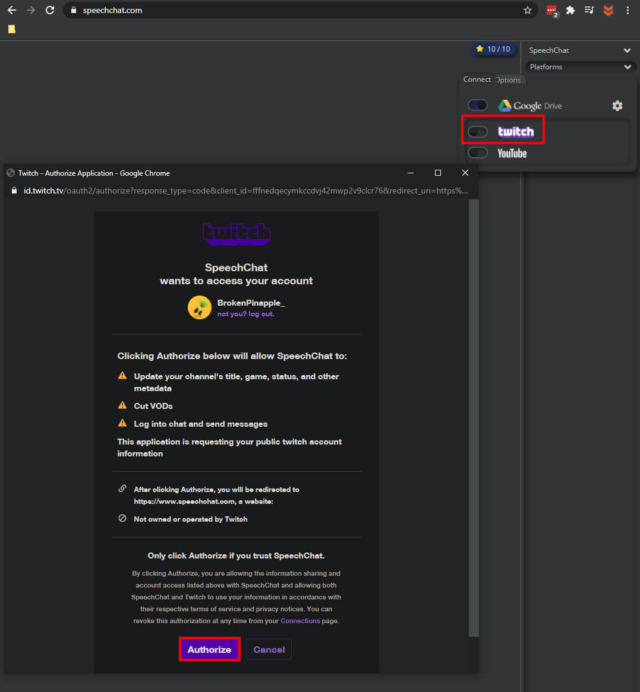Reload the speechchat.com page
Viewport: 640px width, 692px height.
pyautogui.click(x=50, y=10)
